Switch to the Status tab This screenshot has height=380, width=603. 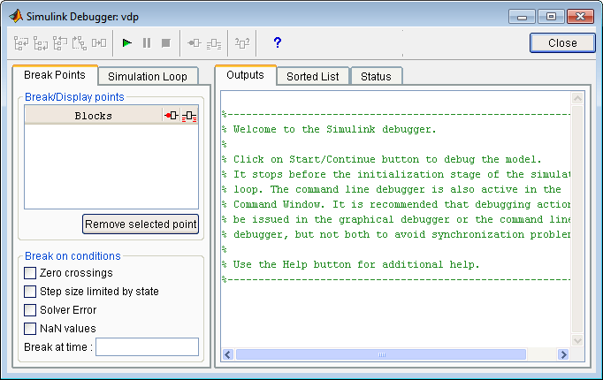[376, 77]
